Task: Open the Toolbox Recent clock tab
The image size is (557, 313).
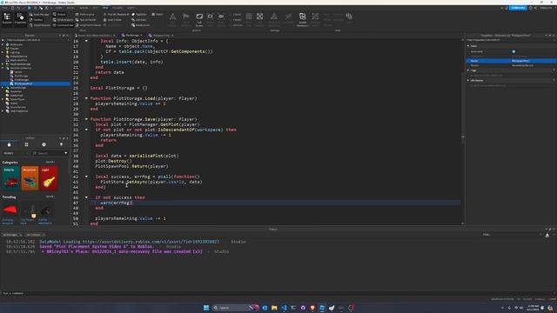Action: coord(44,144)
